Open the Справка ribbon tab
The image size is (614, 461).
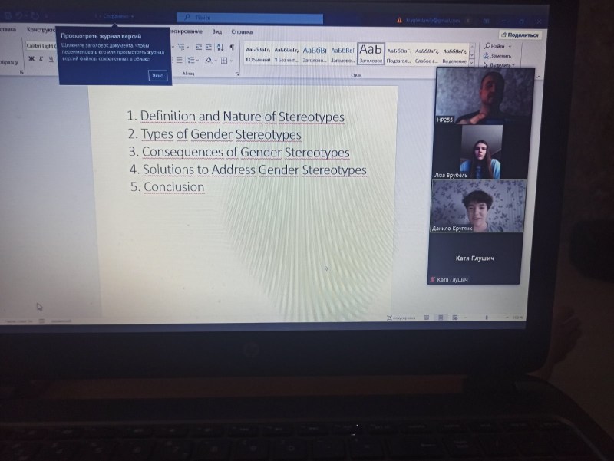point(242,32)
